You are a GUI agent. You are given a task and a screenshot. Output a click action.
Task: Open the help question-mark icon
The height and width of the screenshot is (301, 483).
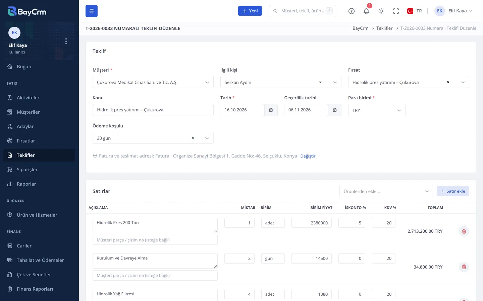(352, 11)
